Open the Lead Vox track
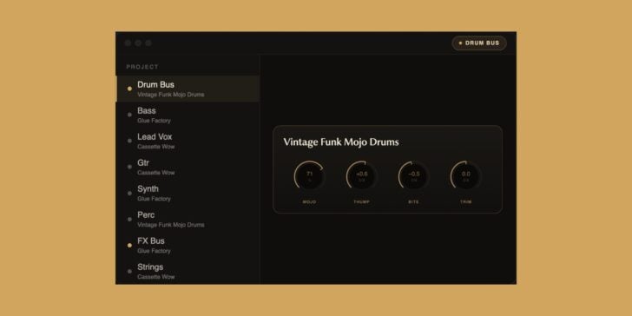The height and width of the screenshot is (316, 632). pyautogui.click(x=188, y=141)
